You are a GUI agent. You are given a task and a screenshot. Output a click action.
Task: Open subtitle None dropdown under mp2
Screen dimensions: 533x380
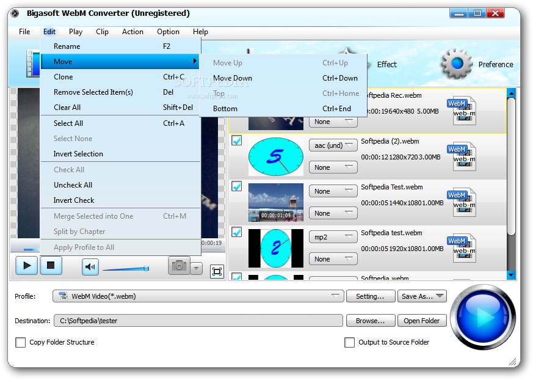pyautogui.click(x=333, y=259)
